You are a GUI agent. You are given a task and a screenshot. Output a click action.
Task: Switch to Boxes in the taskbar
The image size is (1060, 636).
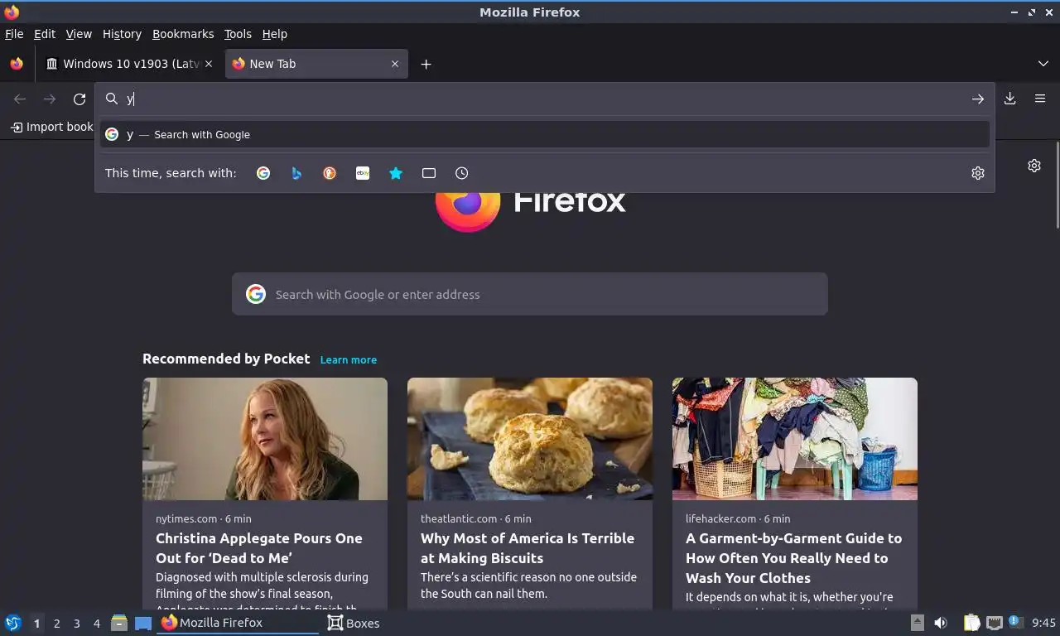click(x=354, y=623)
